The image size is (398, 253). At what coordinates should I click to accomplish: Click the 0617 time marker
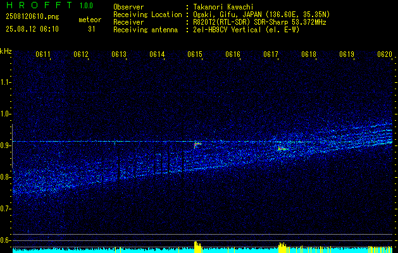pyautogui.click(x=271, y=54)
